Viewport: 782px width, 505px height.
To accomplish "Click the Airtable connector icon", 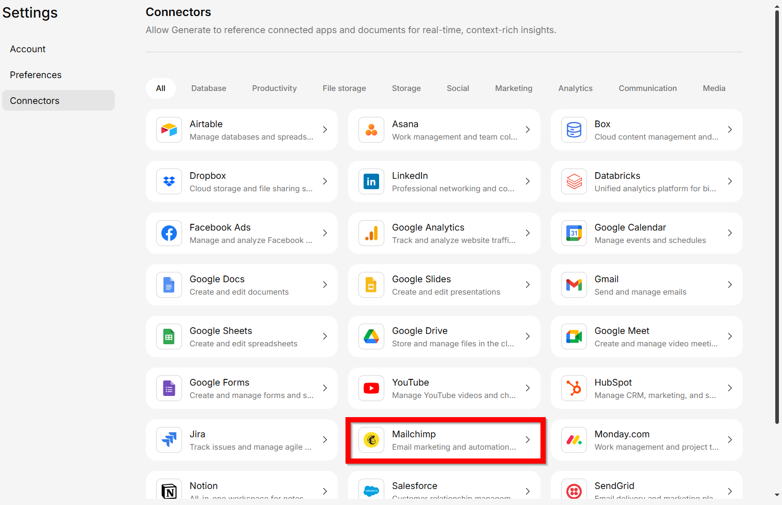I will pos(169,130).
